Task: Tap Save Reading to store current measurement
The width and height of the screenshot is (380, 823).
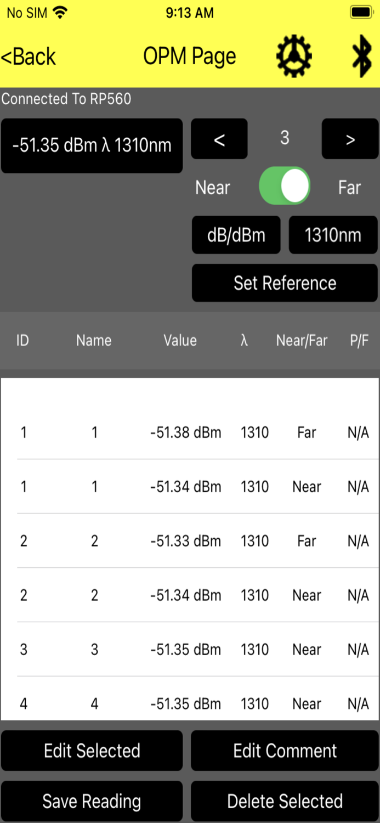Action: click(x=92, y=801)
